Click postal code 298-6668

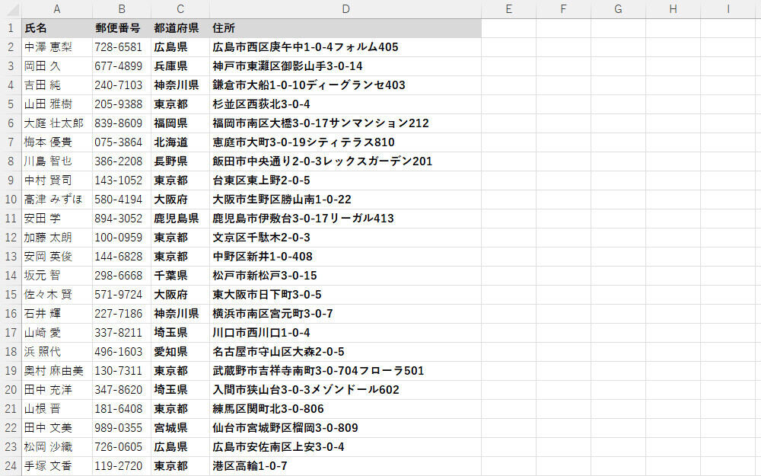click(x=121, y=276)
